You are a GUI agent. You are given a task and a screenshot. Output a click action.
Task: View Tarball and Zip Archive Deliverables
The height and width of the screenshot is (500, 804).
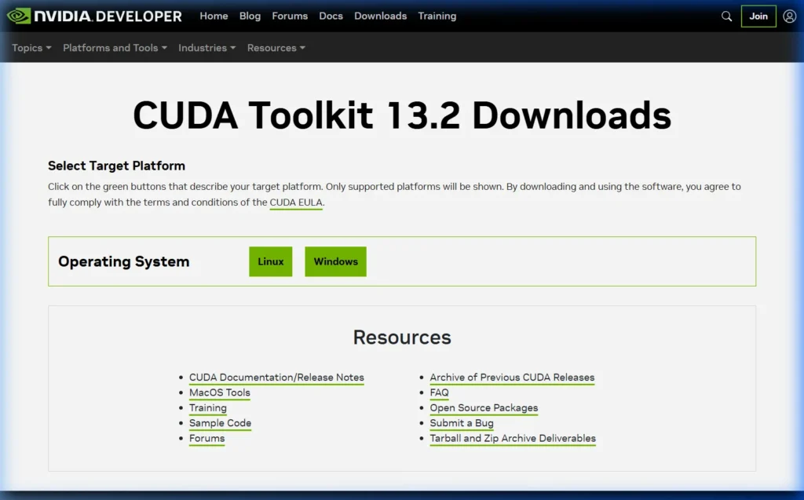click(x=513, y=438)
